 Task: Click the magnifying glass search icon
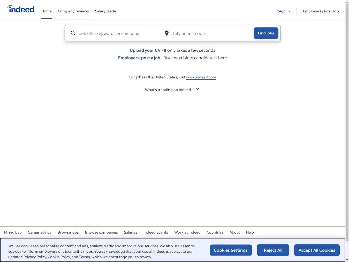[73, 33]
